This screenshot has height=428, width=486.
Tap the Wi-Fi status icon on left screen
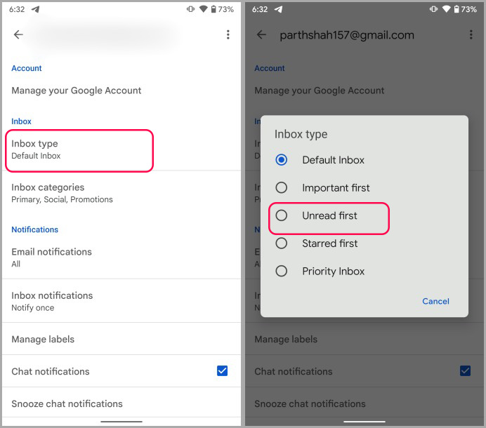click(x=204, y=9)
